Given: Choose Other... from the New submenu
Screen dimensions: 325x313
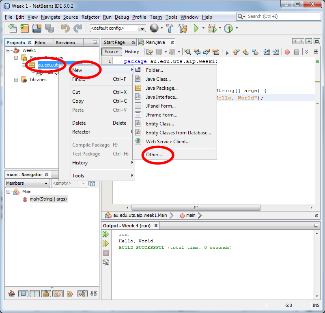Looking at the screenshot, I should (x=154, y=155).
